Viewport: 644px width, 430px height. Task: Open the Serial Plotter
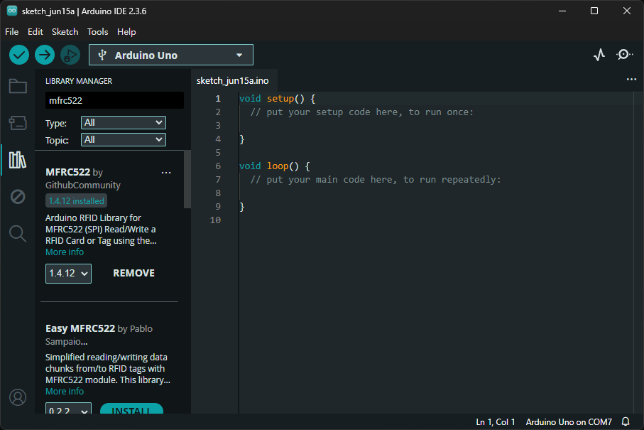pyautogui.click(x=599, y=54)
